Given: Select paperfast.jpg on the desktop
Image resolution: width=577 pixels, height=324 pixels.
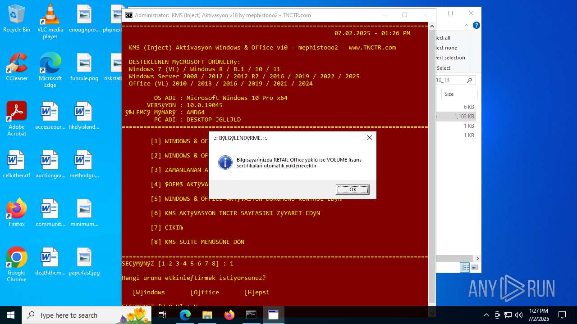Looking at the screenshot, I should pyautogui.click(x=84, y=261).
